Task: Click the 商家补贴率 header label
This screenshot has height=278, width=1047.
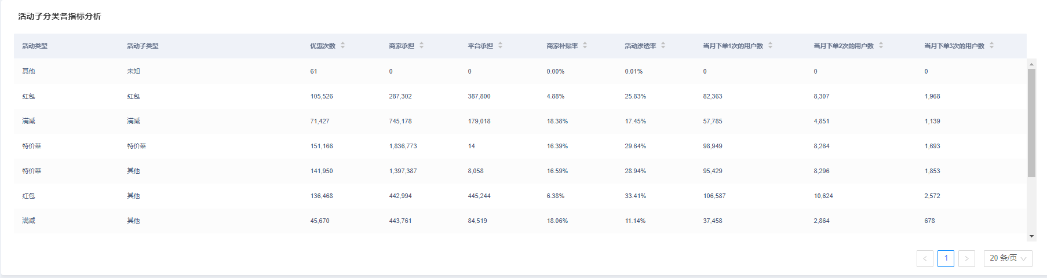Action: click(x=562, y=46)
